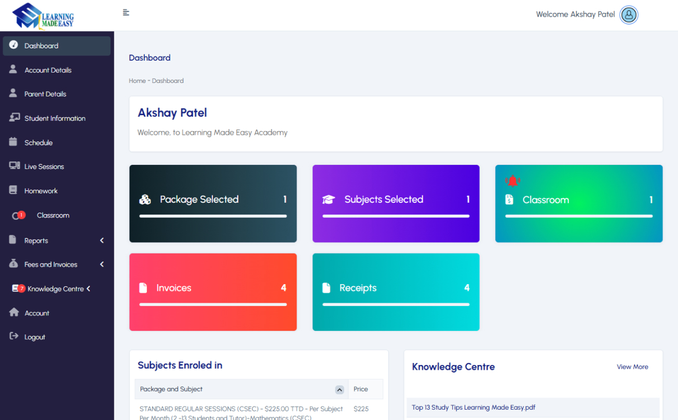Sort by Package and Subject column arrow
The width and height of the screenshot is (678, 420).
click(340, 389)
